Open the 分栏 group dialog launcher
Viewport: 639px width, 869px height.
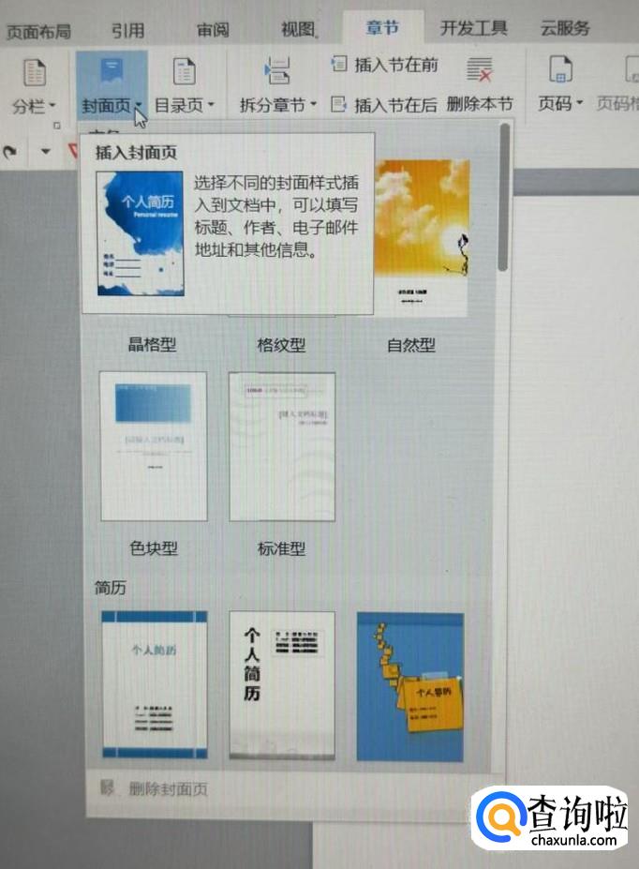click(56, 126)
